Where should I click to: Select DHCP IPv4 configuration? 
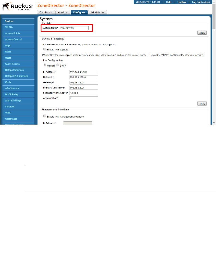point(58,65)
